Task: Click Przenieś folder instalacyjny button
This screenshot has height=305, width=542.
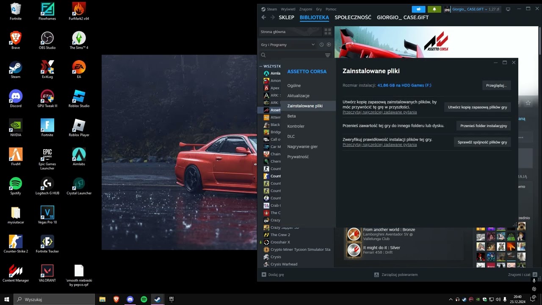Action: [x=484, y=126]
